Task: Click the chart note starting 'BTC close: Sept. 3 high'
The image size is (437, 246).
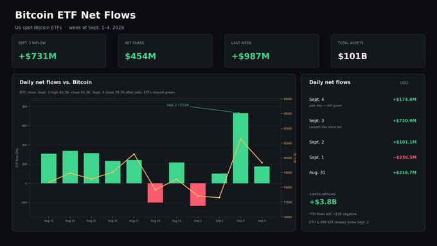Action: (98, 92)
